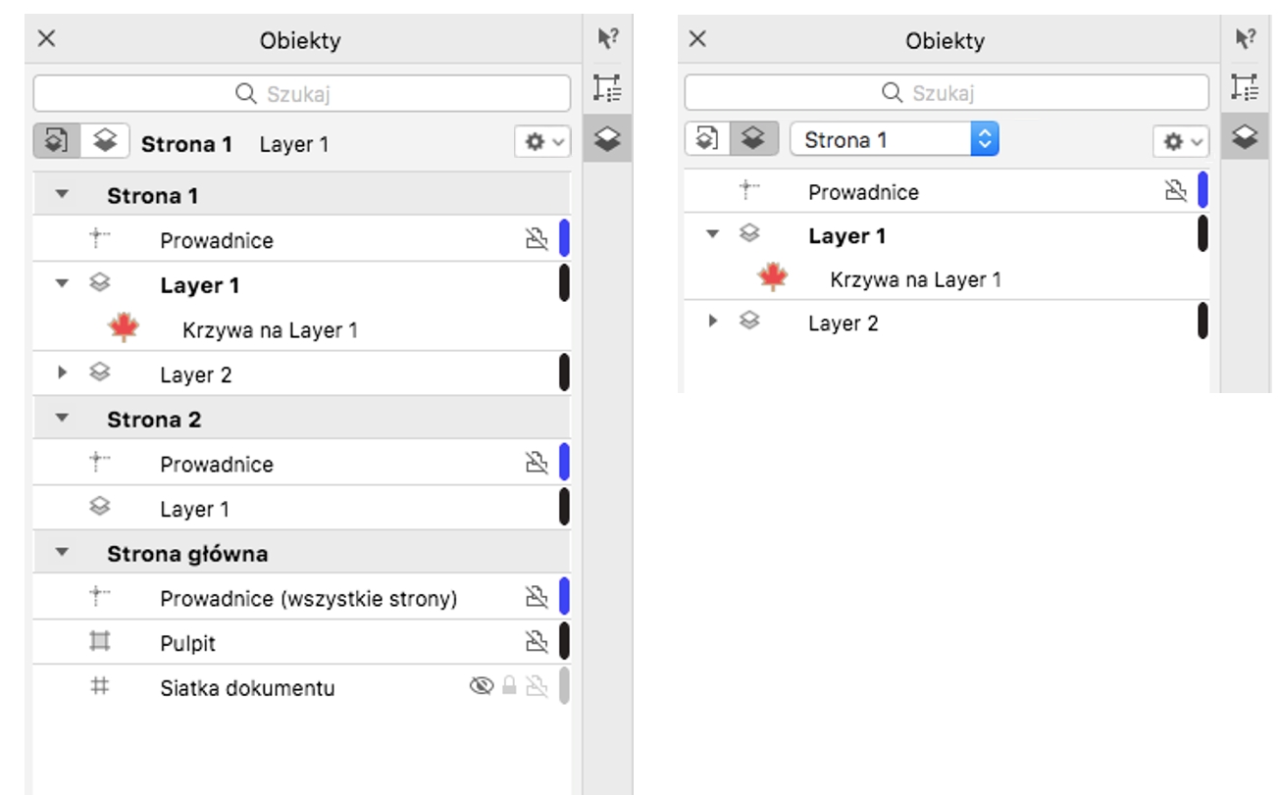Click maple leaf curve thumbnail in left panel

click(x=124, y=329)
